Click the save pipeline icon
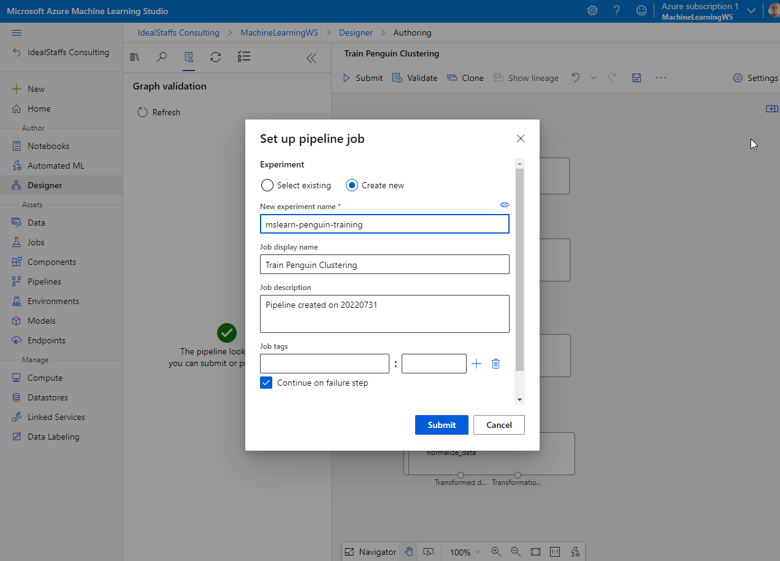The height and width of the screenshot is (561, 780). 637,78
